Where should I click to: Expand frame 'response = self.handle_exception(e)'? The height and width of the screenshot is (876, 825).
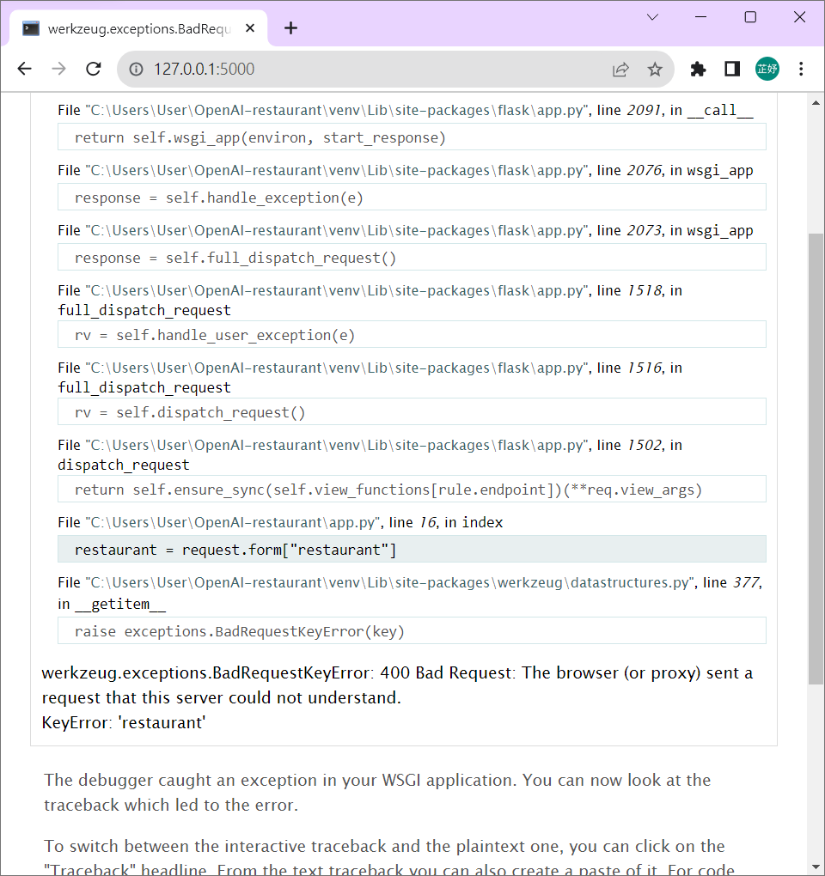click(x=412, y=198)
